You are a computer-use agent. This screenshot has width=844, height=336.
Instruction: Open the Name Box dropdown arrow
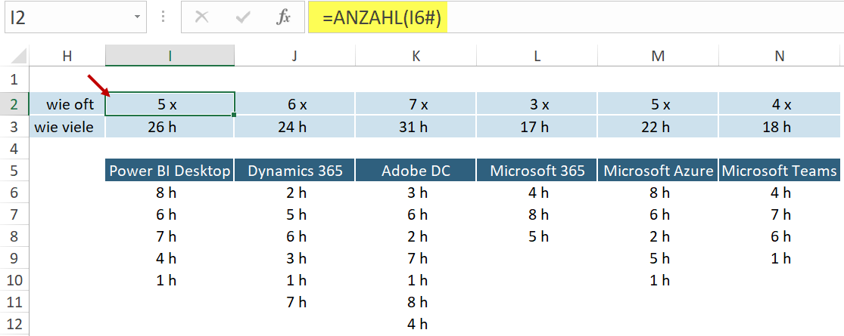136,17
